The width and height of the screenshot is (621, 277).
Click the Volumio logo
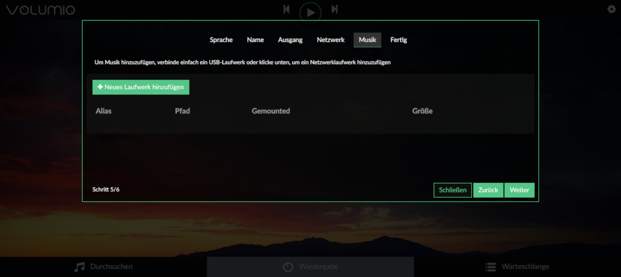tap(40, 10)
